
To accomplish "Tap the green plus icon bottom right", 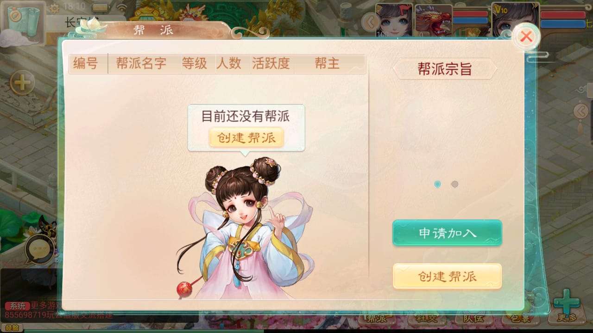I will (x=566, y=303).
